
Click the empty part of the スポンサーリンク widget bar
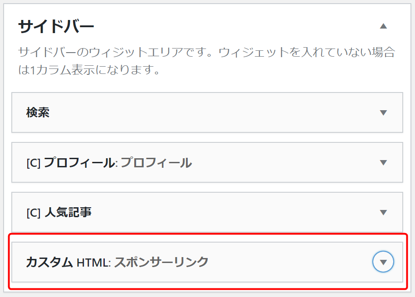[x=288, y=262]
